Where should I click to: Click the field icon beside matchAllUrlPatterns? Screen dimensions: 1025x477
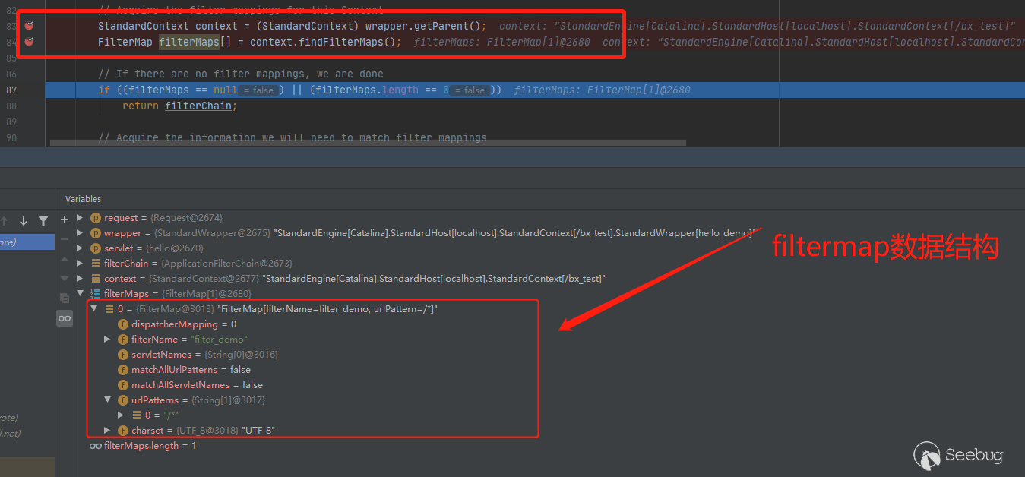tap(123, 370)
